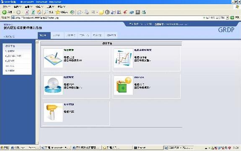Image resolution: width=241 pixels, height=151 pixels.
Task: Click the IE Refresh toolbar icon
Action: pos(33,12)
